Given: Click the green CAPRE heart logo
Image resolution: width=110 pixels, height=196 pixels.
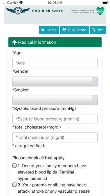Looking at the screenshot, I should 100,11.
